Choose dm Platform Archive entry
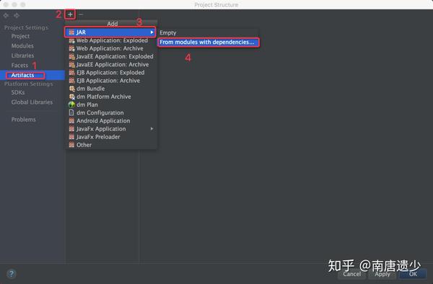 pos(111,97)
